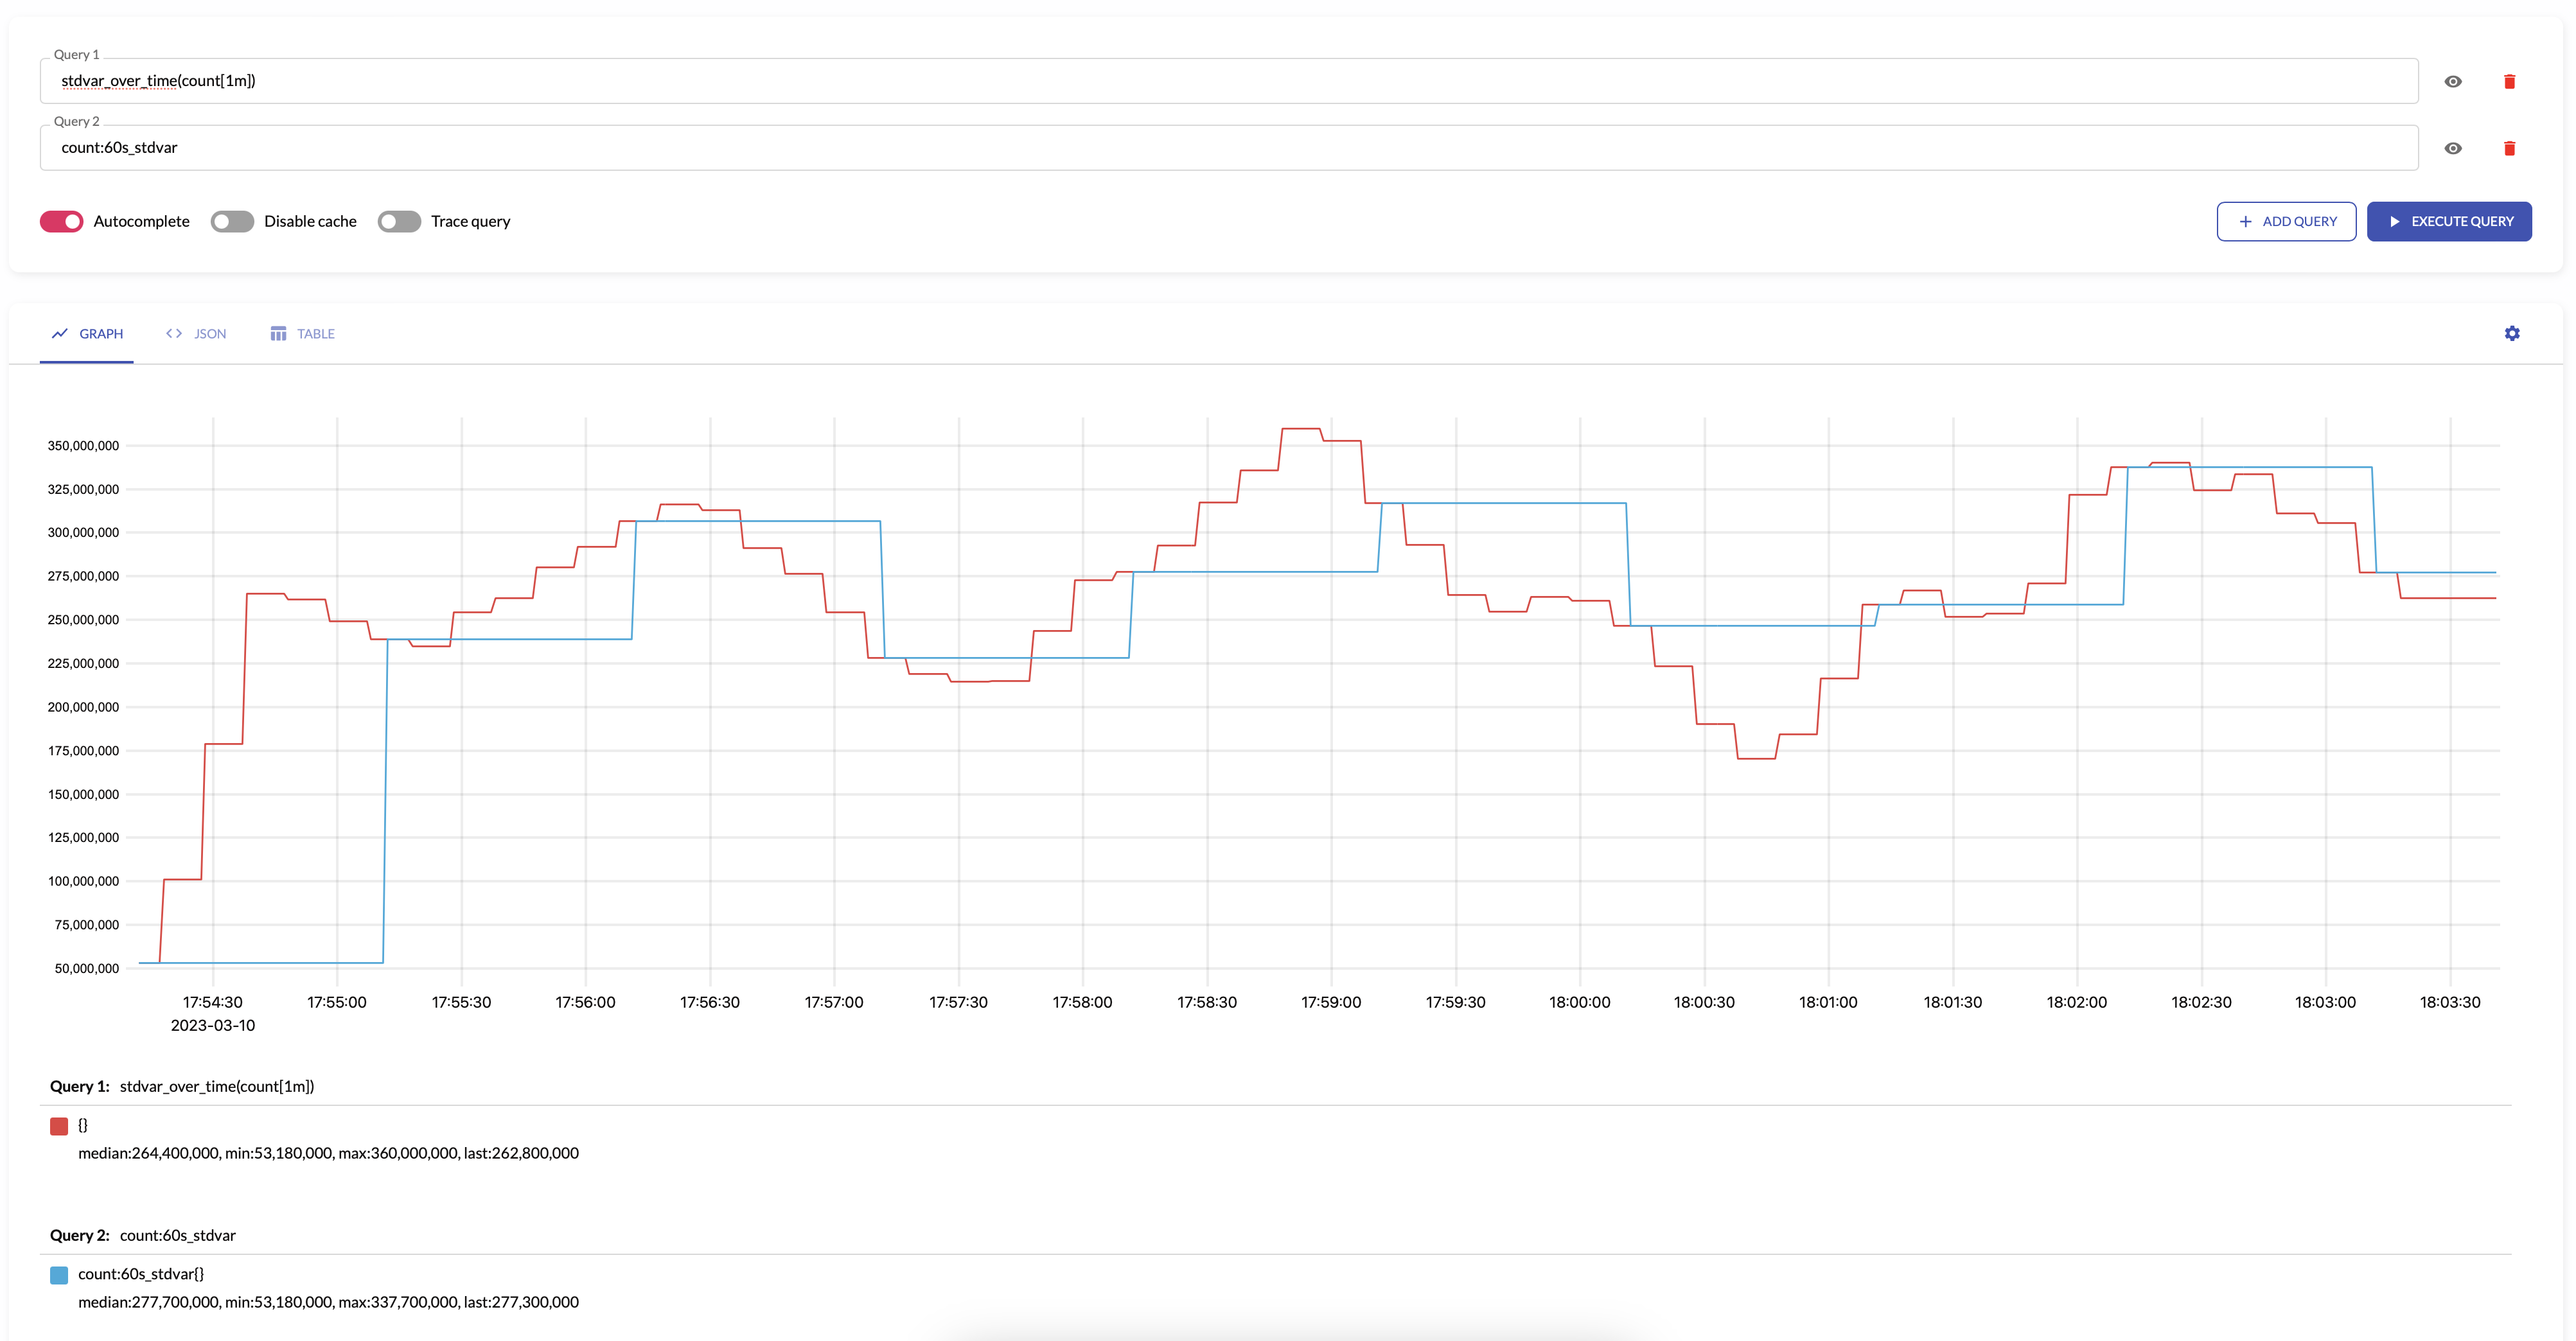Image resolution: width=2576 pixels, height=1341 pixels.
Task: Click the ADD QUERY button
Action: tap(2284, 220)
